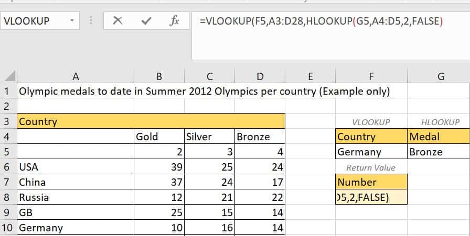Select column A header
The height and width of the screenshot is (236, 470).
click(x=76, y=76)
